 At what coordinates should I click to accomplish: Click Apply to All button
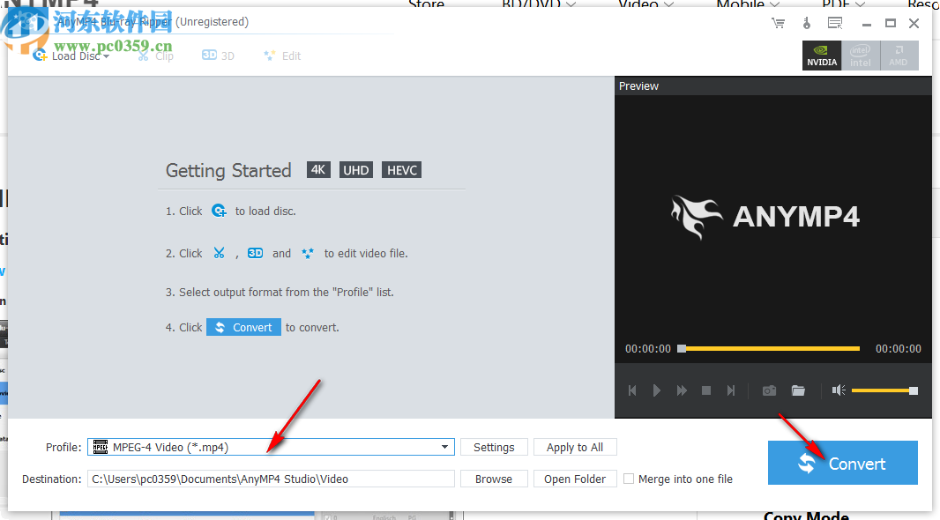[x=575, y=447]
